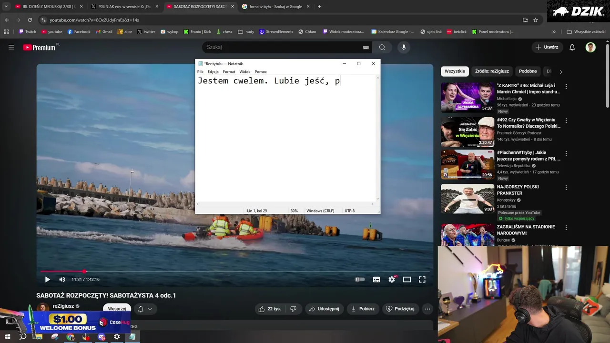Click the address bar URL
Viewport: 610px width, 343px height.
pyautogui.click(x=94, y=20)
